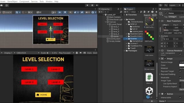Open the scene effects icon

(x=75, y=12)
